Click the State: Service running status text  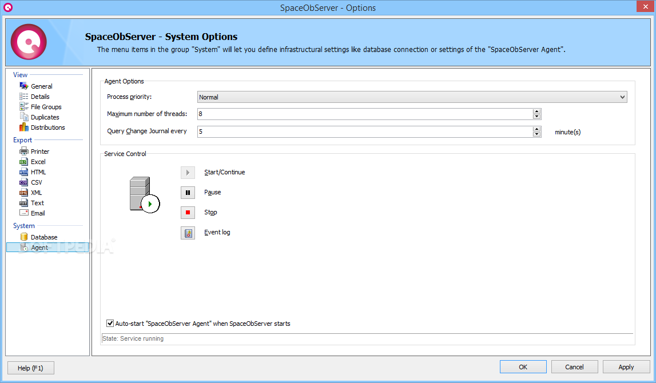[x=133, y=338]
